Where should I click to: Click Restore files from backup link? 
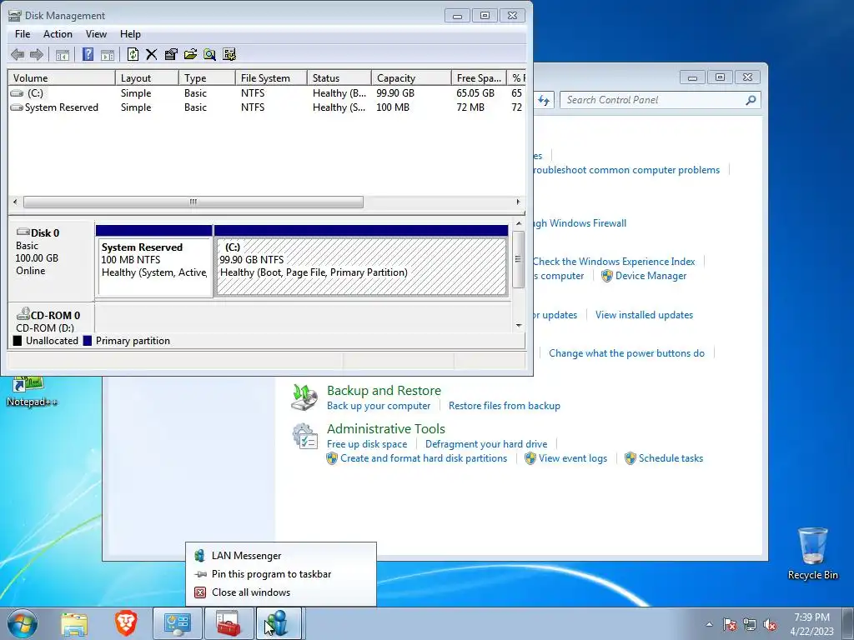point(505,406)
